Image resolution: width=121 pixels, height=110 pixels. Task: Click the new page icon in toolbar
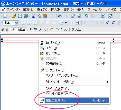(5, 16)
